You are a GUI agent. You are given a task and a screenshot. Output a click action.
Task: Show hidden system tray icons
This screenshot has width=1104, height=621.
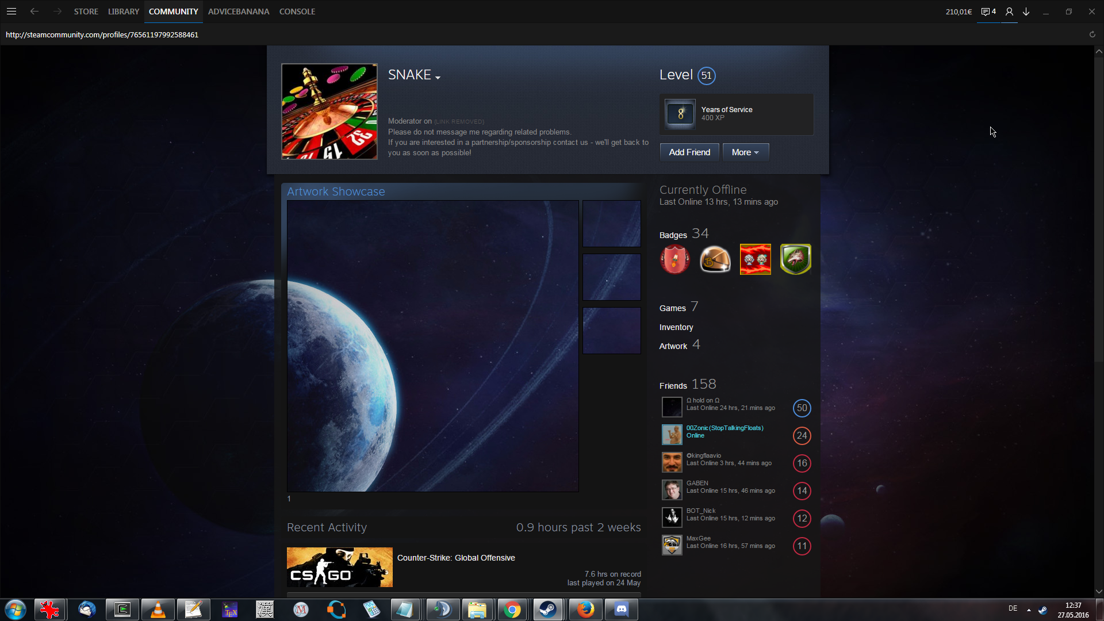[x=1029, y=609]
